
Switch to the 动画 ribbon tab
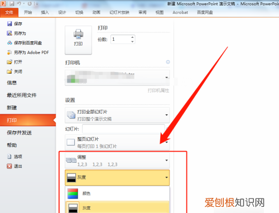(x=97, y=12)
